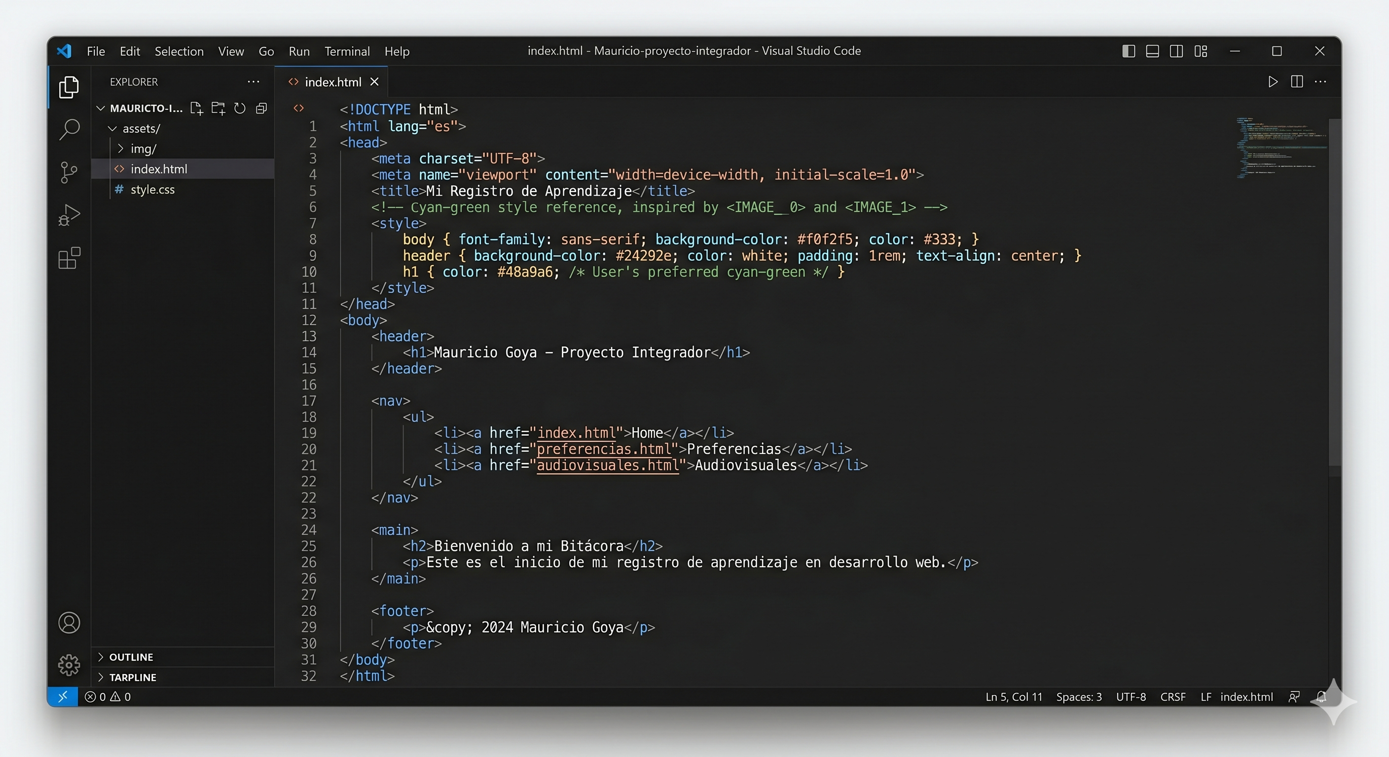Image resolution: width=1389 pixels, height=757 pixels.
Task: Open editor more actions ellipsis
Action: 1320,82
